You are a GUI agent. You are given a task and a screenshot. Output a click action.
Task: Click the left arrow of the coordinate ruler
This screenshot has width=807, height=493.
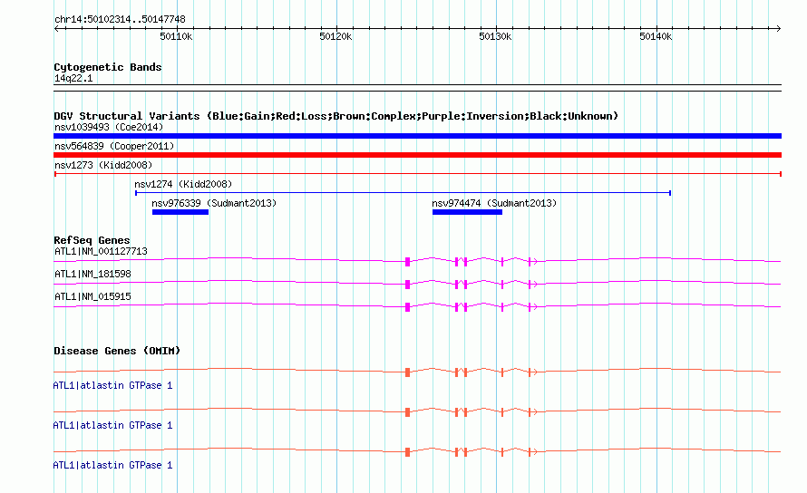coord(56,29)
